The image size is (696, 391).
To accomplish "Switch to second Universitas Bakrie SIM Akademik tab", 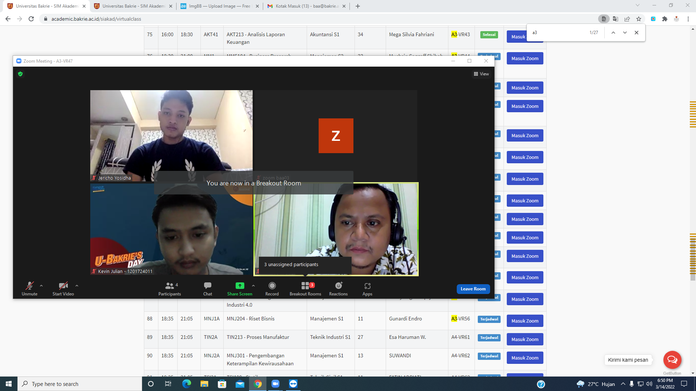I will [x=134, y=6].
